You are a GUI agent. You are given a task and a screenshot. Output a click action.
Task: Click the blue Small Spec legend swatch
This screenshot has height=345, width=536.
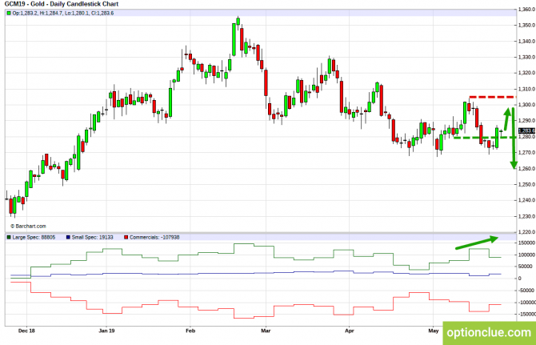(68, 237)
